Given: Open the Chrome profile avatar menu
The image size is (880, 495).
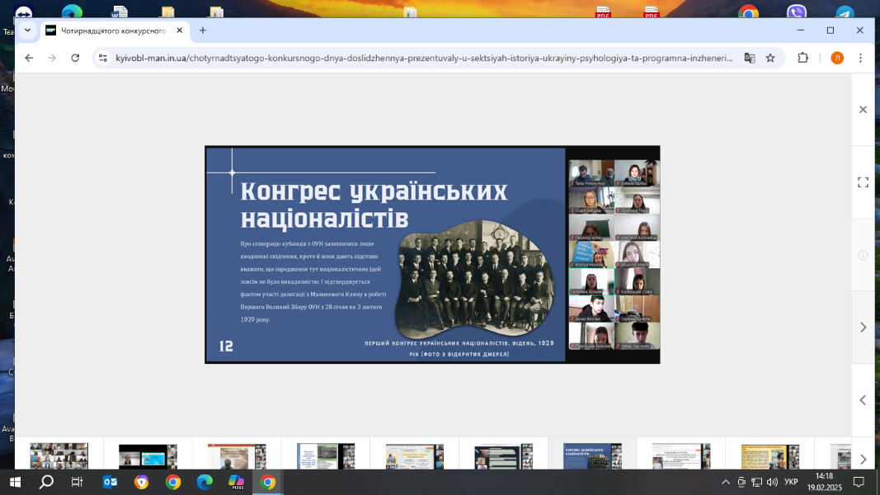Looking at the screenshot, I should coord(837,58).
